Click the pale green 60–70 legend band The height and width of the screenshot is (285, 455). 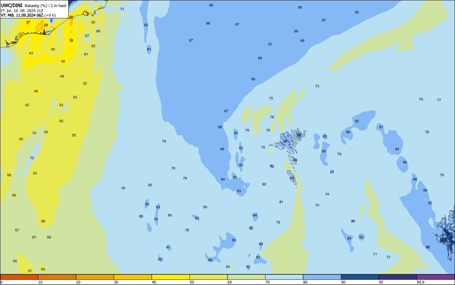pos(246,277)
